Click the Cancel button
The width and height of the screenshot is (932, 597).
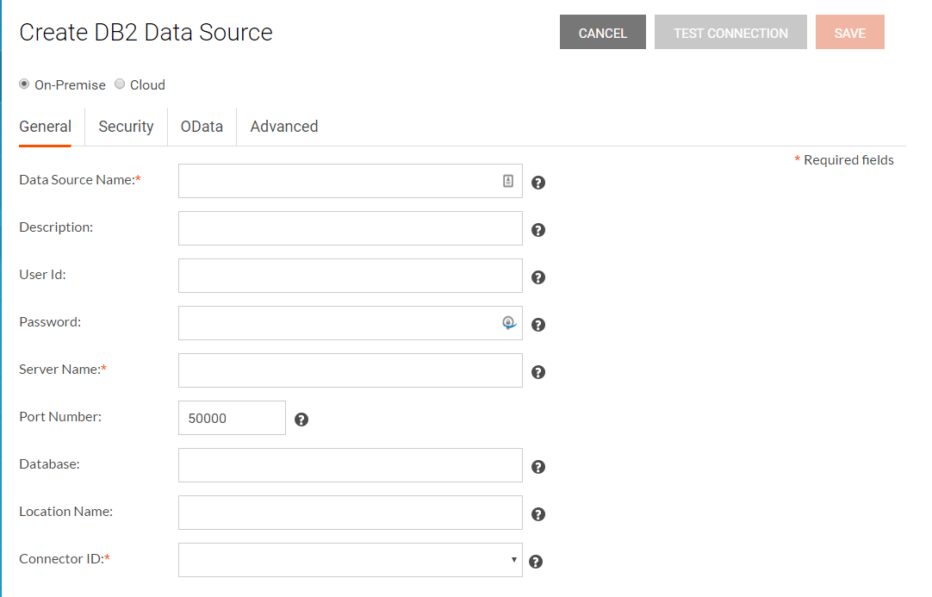pos(603,32)
